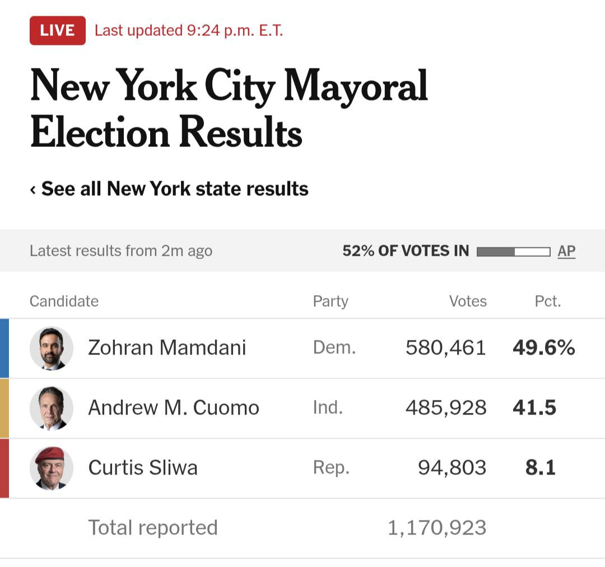Viewport: 605px width, 567px height.
Task: Click the Votes column header
Action: [468, 301]
